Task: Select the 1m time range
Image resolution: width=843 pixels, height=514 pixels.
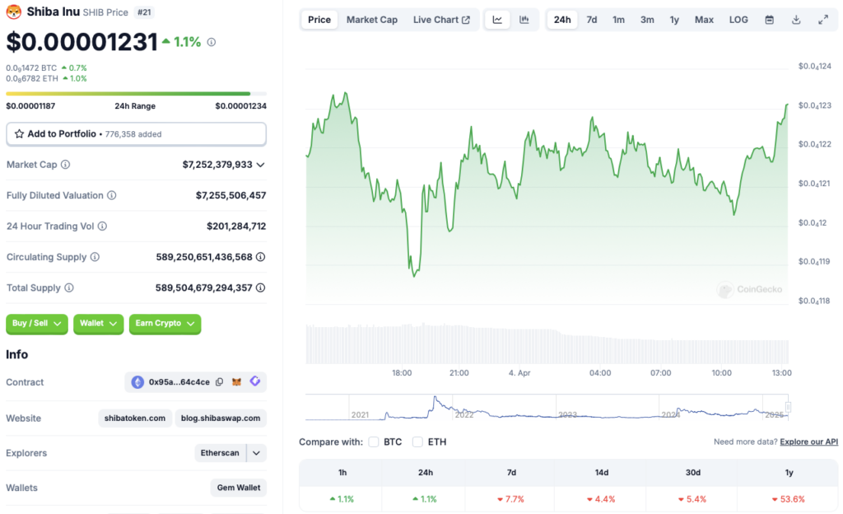Action: pyautogui.click(x=618, y=20)
